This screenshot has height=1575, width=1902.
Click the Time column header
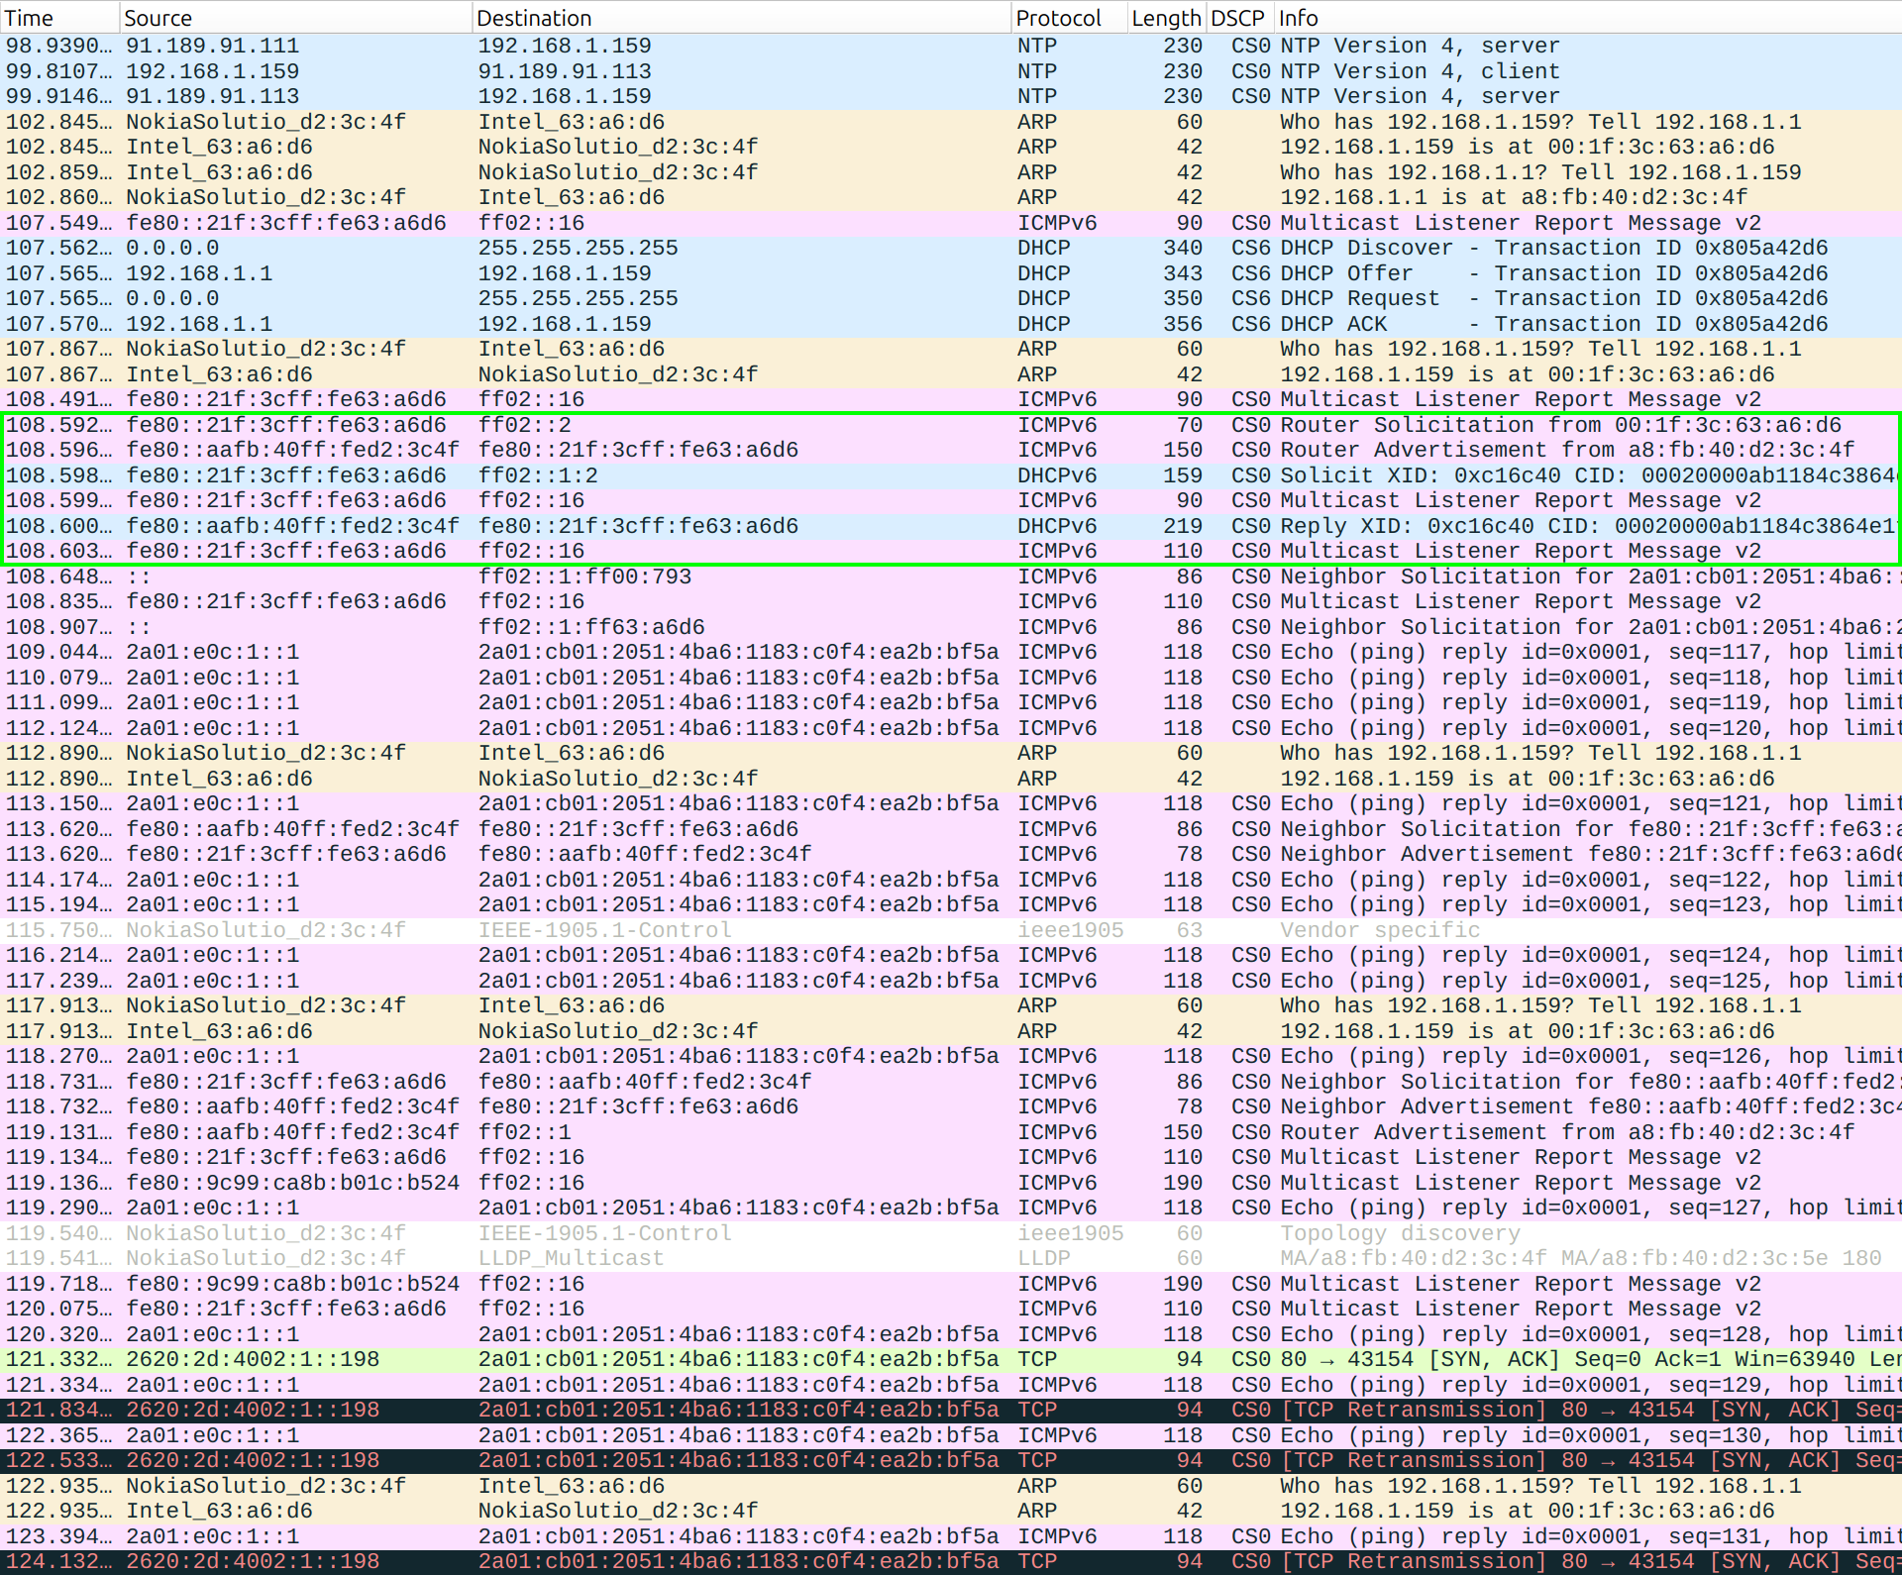coord(30,18)
